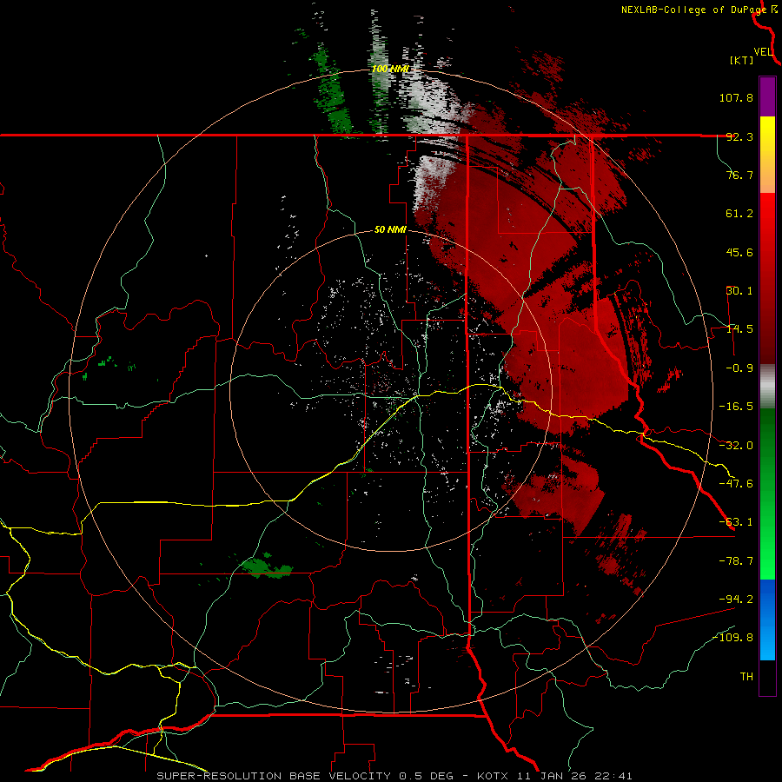Click the -47.6 legend value
782x782 pixels.
point(736,484)
